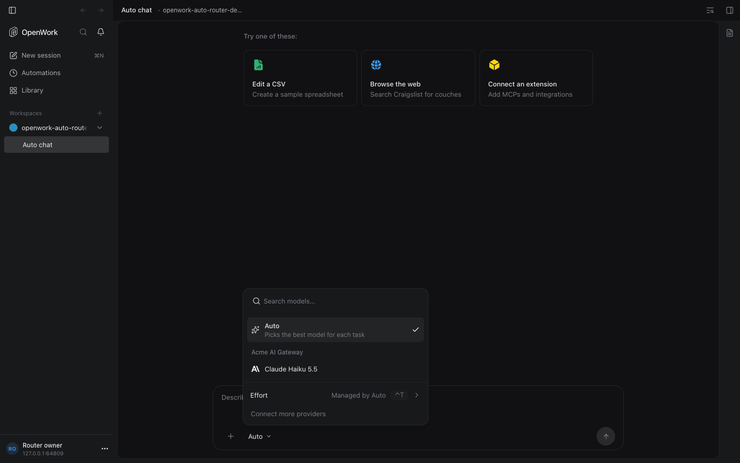This screenshot has width=740, height=463.
Task: Click the Search models field
Action: (x=336, y=301)
